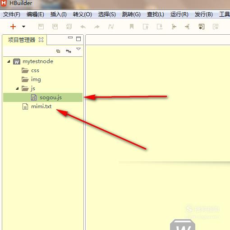Click the previous annotation toolbar icon
The image size is (230, 230).
point(146,27)
